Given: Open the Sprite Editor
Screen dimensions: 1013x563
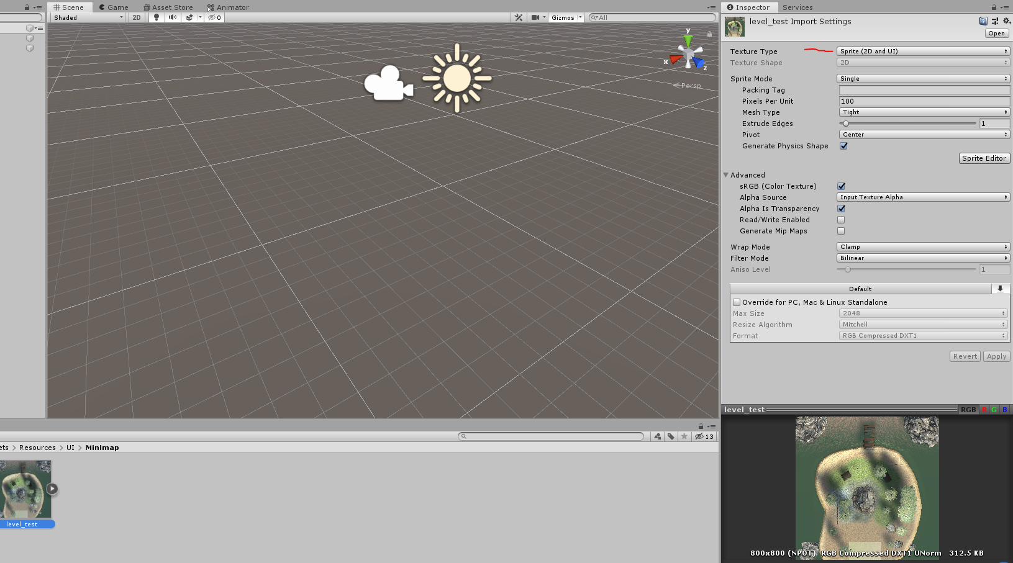Looking at the screenshot, I should pos(984,158).
